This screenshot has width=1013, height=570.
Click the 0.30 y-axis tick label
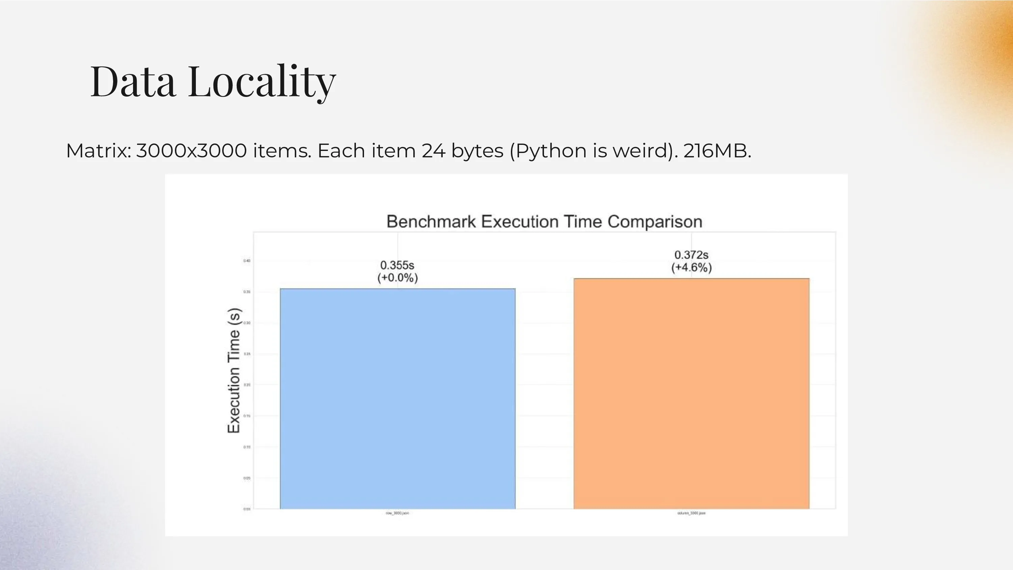(246, 323)
